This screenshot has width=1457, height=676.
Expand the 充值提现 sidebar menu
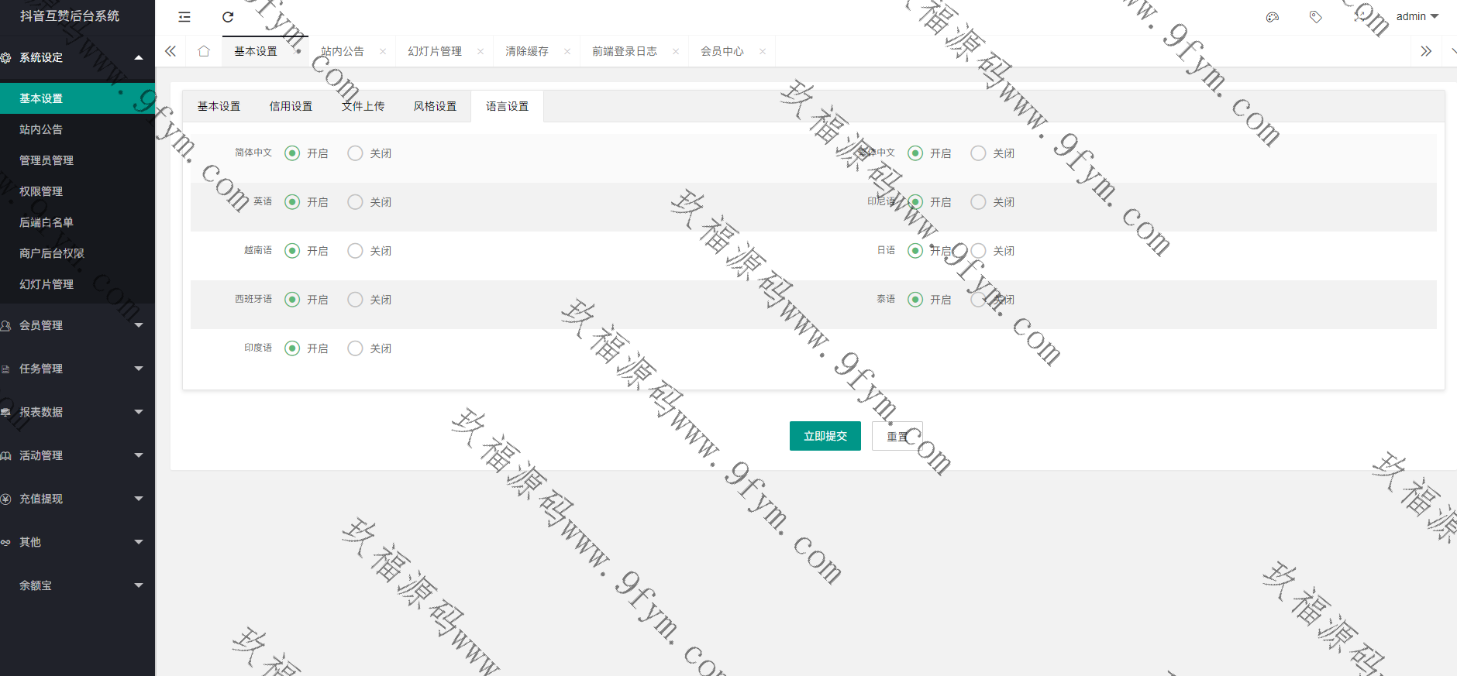77,499
